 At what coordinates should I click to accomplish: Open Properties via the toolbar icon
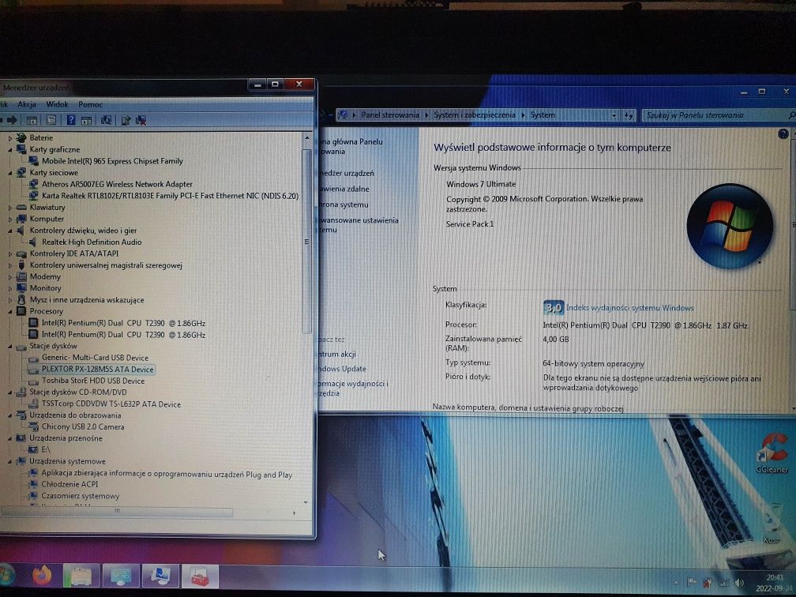click(51, 120)
